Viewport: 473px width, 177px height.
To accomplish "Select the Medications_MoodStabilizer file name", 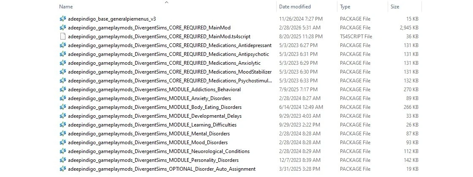I will [x=169, y=72].
